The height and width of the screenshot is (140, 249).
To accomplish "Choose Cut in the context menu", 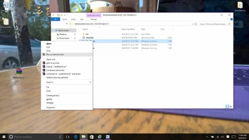I will coord(67,87).
